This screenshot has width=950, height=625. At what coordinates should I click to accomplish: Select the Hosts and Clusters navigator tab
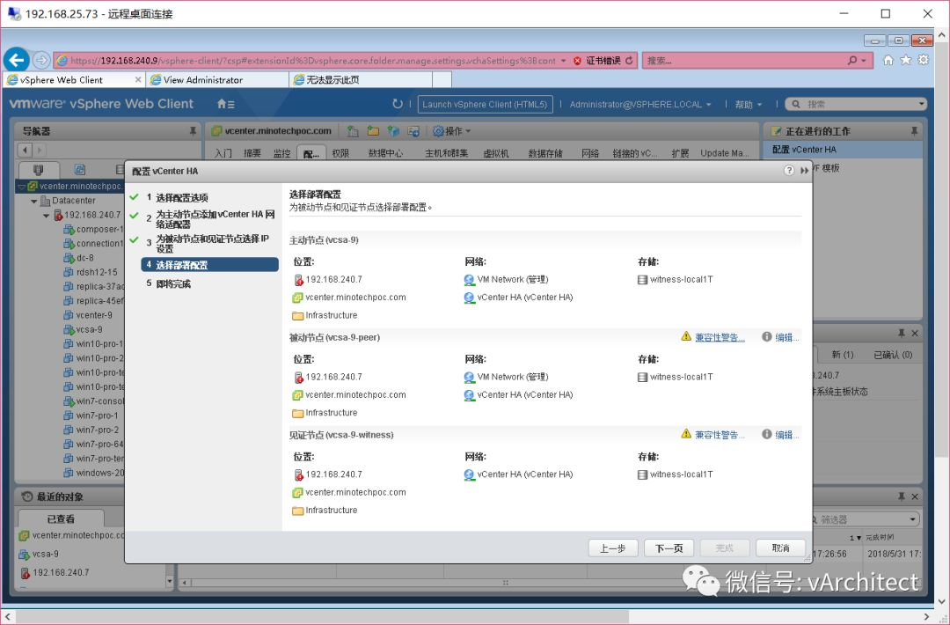click(x=38, y=170)
